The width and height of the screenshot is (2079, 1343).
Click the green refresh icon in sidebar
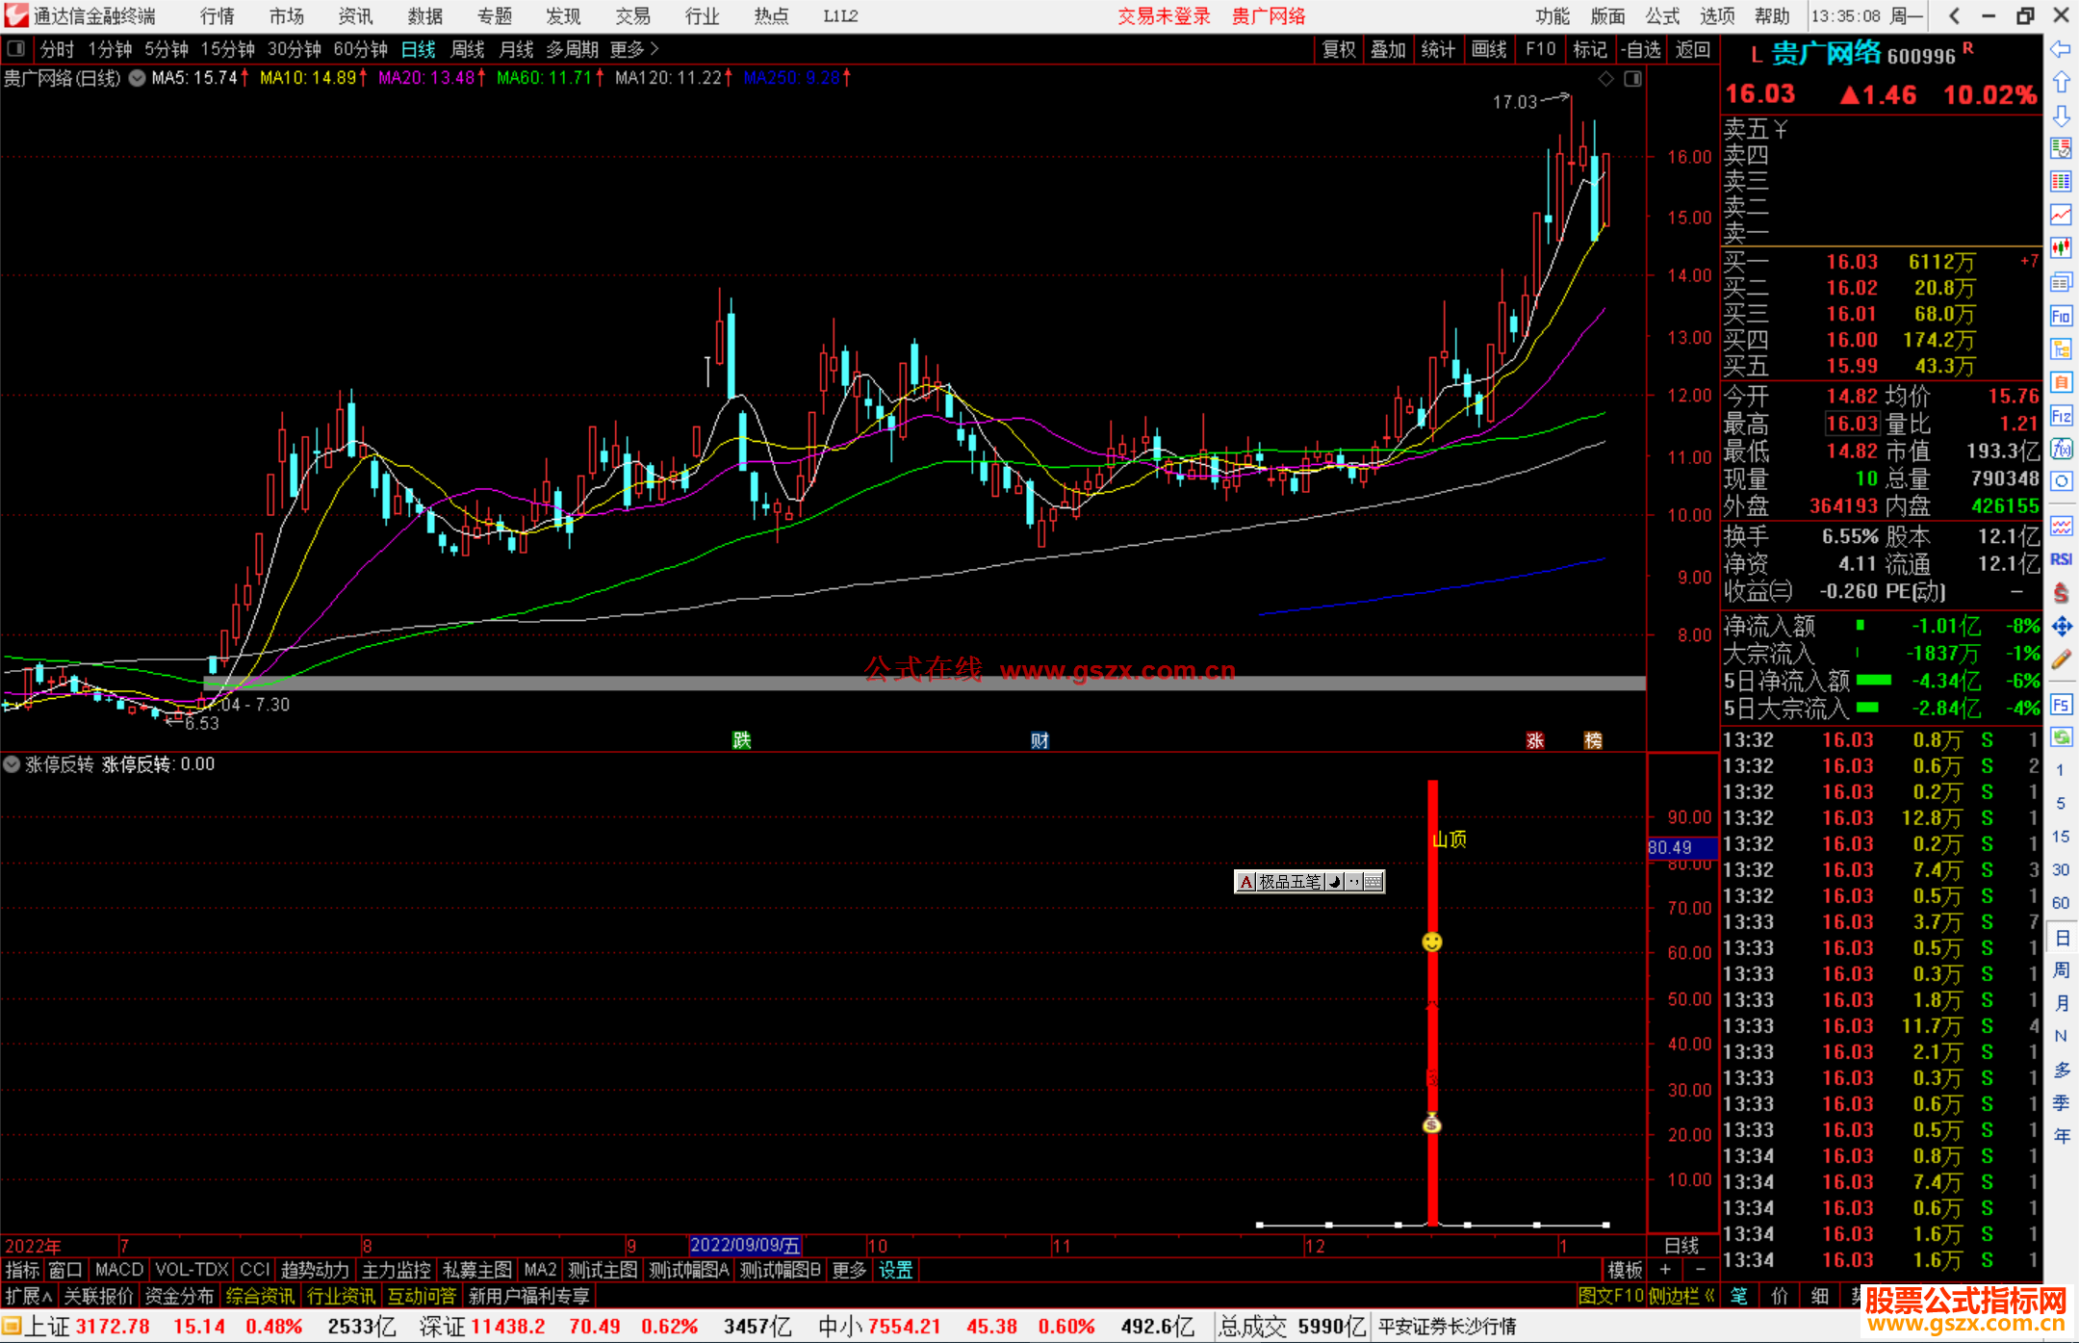tap(2061, 737)
